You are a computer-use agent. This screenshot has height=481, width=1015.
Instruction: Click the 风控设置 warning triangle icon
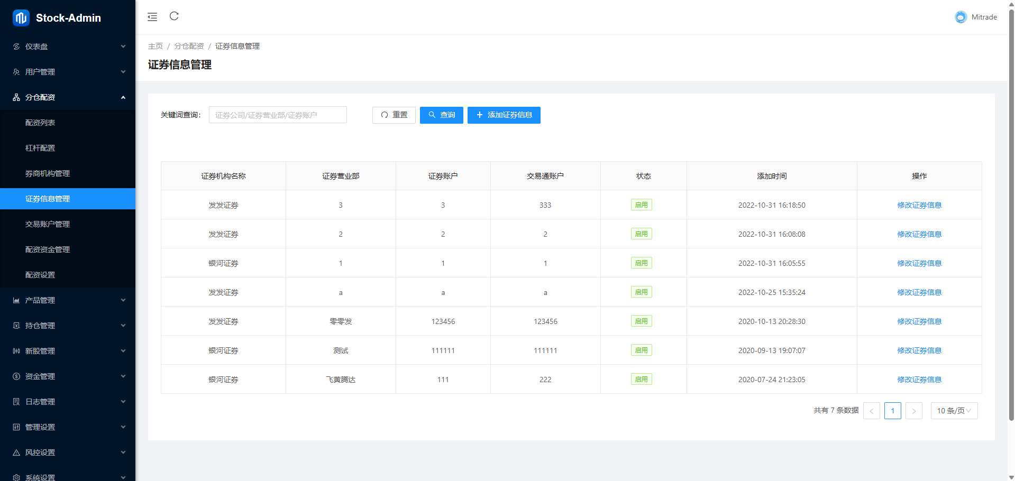16,452
